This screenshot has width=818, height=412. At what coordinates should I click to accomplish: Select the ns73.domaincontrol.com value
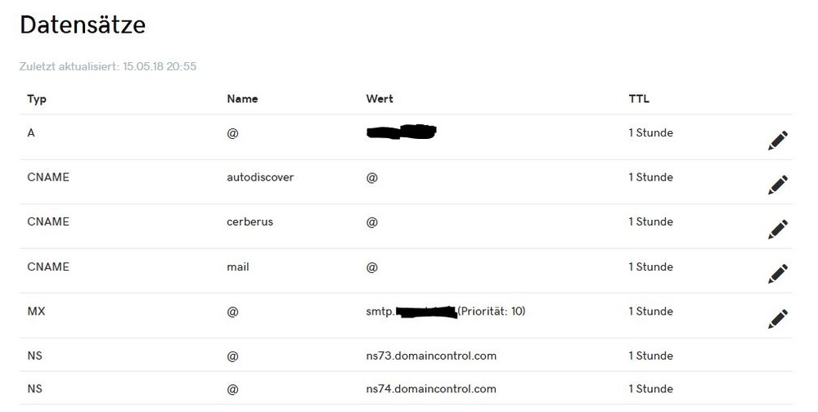click(431, 356)
